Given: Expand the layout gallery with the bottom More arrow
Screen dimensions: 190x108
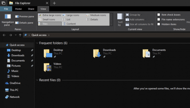Looking at the screenshot, I should coord(111,24).
